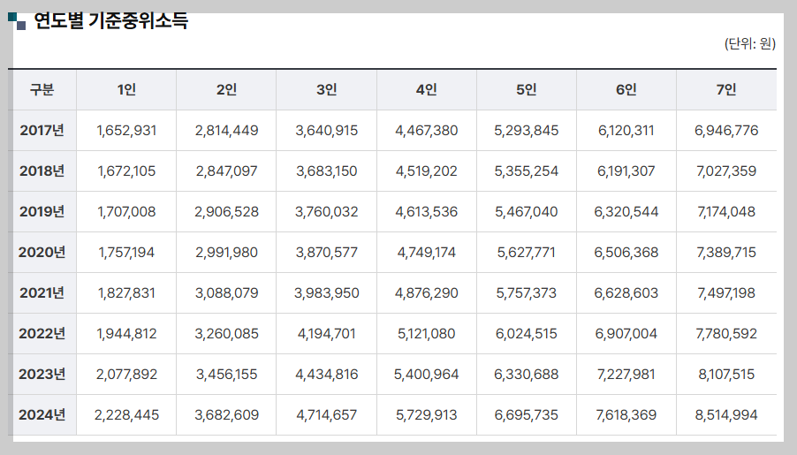Choose the 2,077,892 figure
The height and width of the screenshot is (455, 797).
(x=126, y=375)
